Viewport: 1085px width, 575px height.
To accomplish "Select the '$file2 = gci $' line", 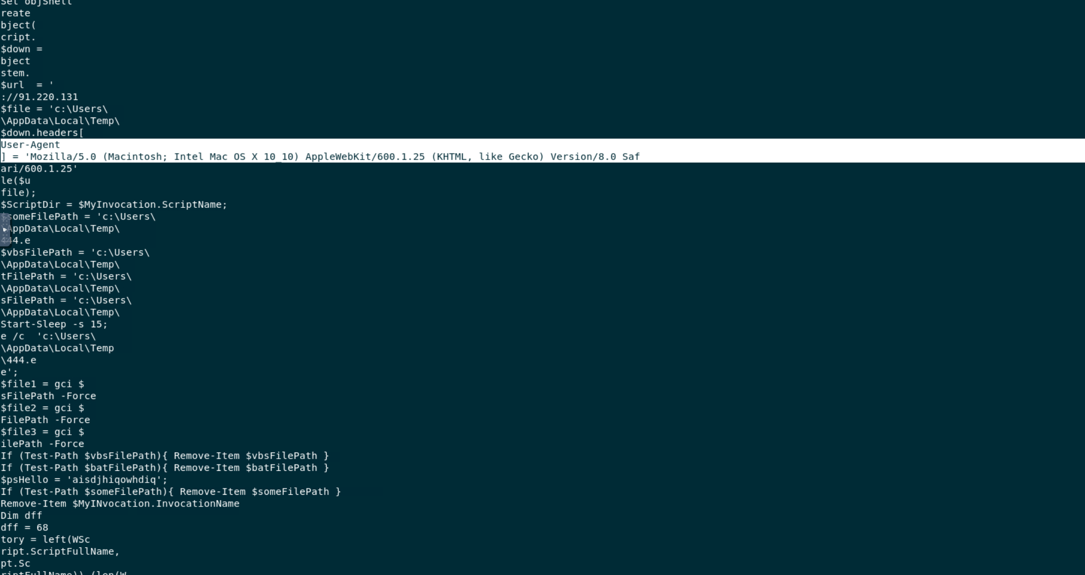I will pos(42,408).
